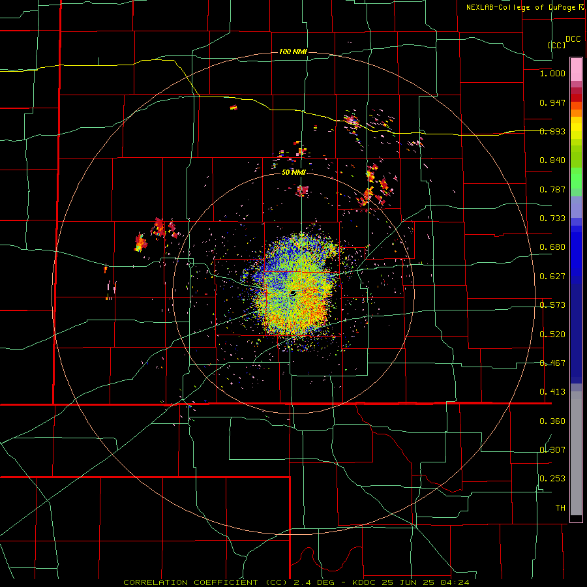Select the 0.840 scale value
Viewport: 587px width, 587px height.
pos(552,160)
